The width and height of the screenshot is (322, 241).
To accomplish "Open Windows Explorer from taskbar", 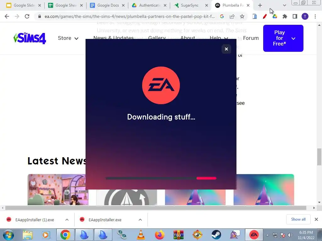I will tap(28, 235).
